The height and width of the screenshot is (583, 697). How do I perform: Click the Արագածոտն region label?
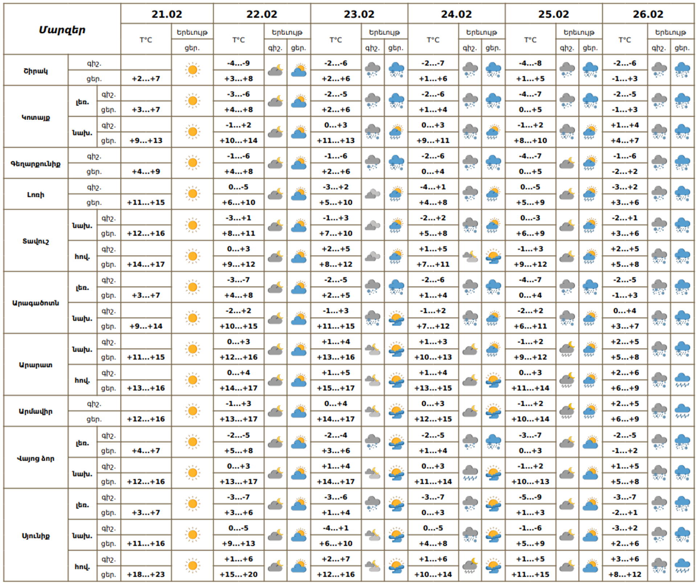point(36,303)
